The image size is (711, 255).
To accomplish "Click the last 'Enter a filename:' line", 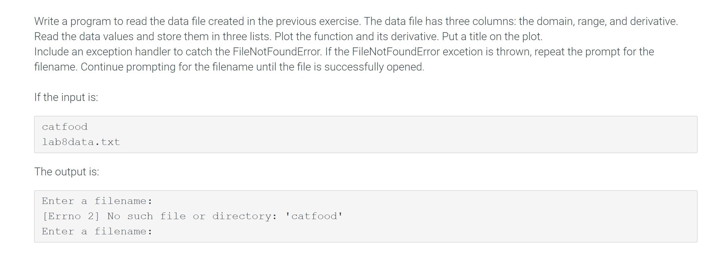I will coord(97,231).
